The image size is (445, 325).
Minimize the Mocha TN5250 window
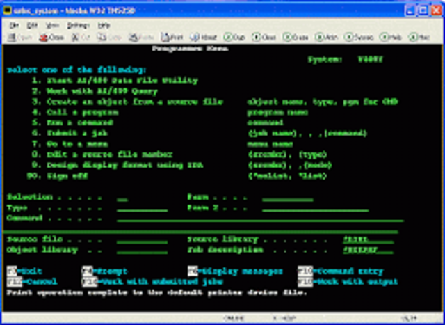(410, 11)
